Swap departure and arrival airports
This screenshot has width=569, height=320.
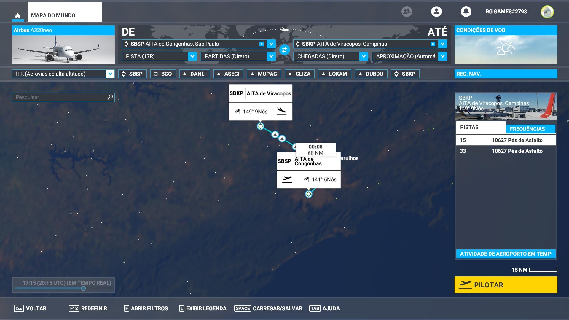pos(284,50)
